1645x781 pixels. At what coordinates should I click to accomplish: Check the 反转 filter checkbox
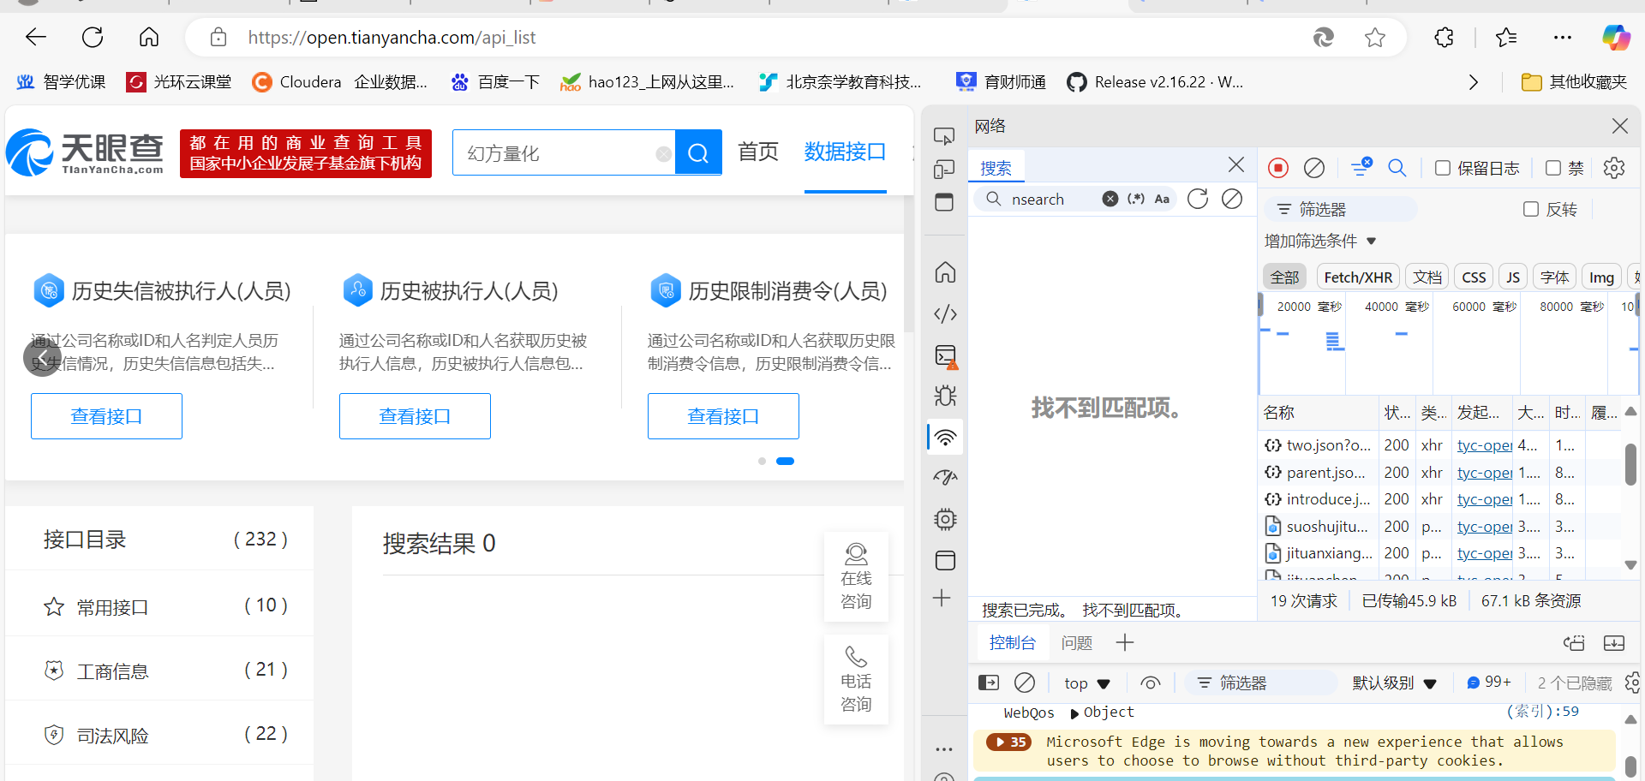[1531, 209]
